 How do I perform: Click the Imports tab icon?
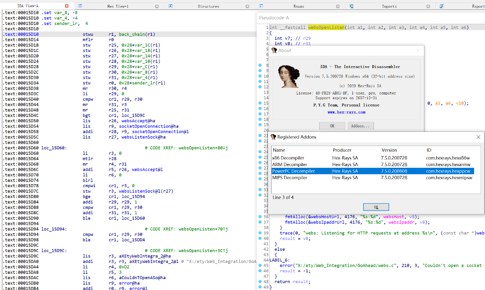(352, 6)
